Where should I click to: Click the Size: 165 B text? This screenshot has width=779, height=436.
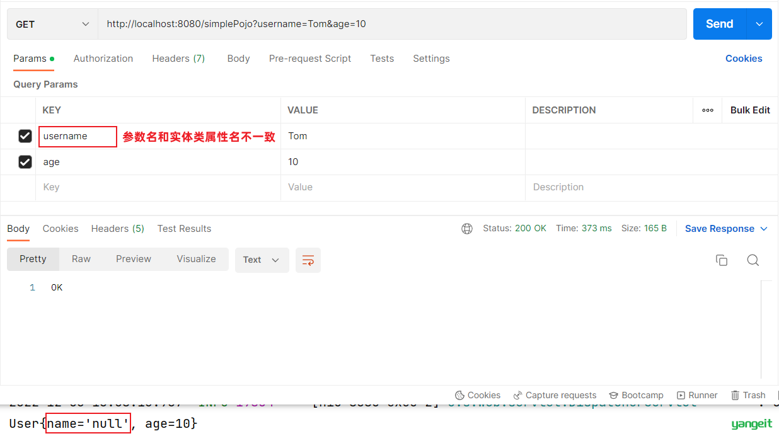click(x=643, y=229)
